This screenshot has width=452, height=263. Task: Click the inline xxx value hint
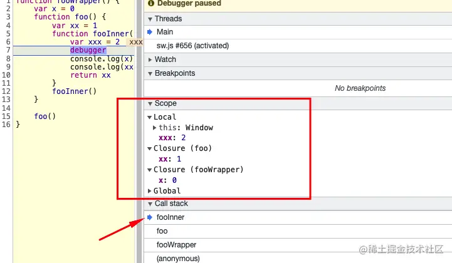click(x=135, y=42)
